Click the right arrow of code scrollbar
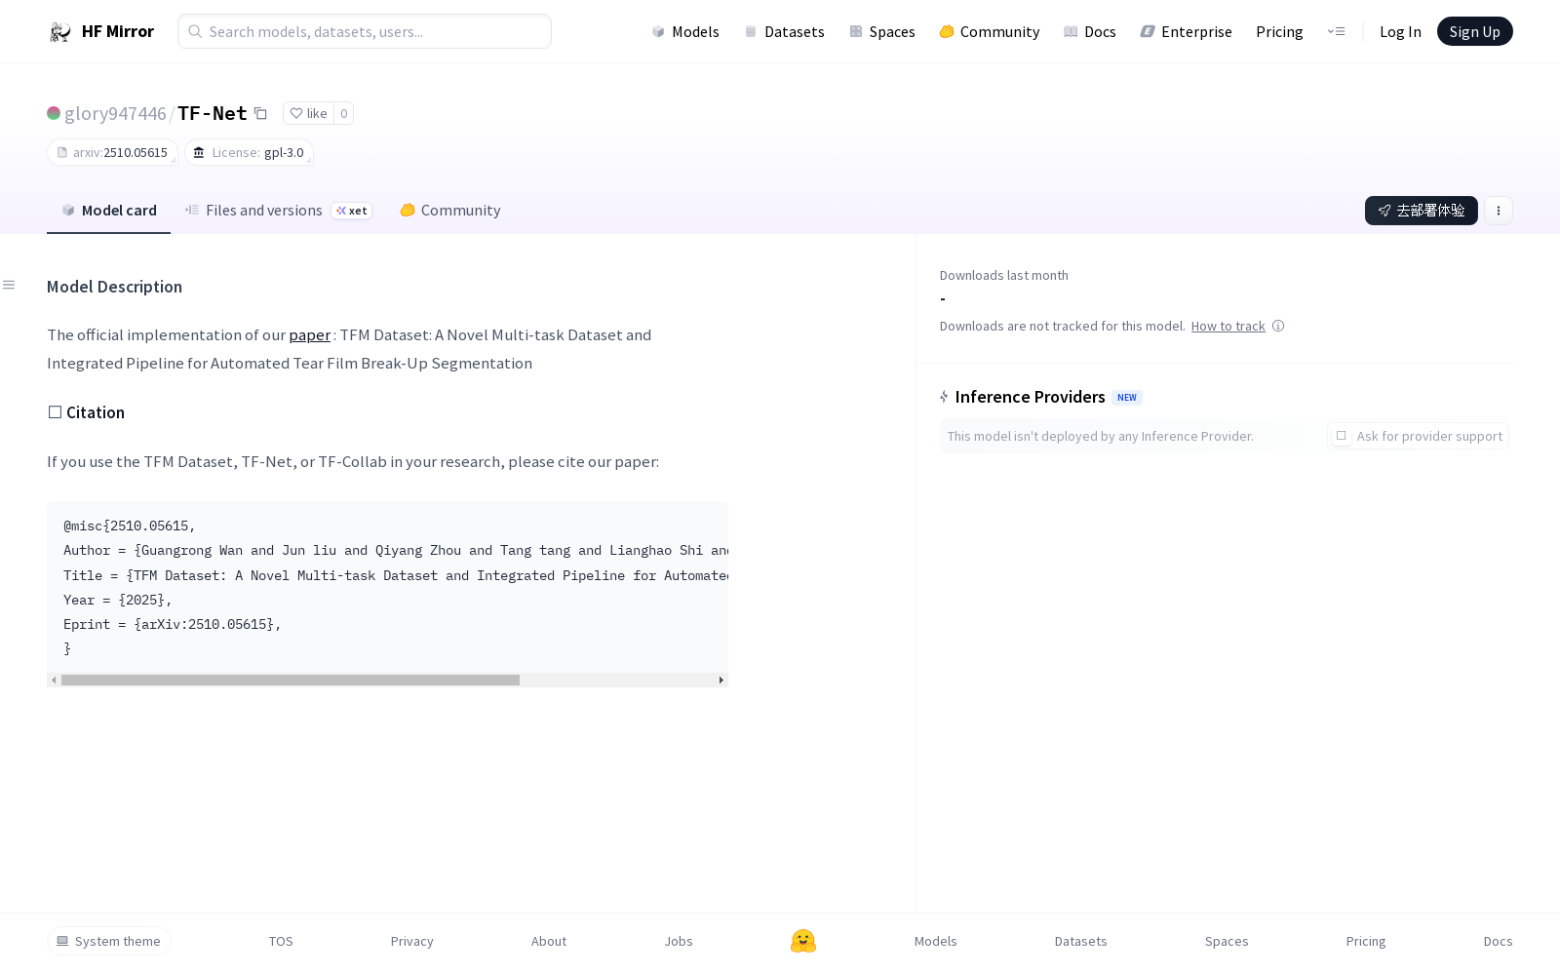This screenshot has height=975, width=1560. click(721, 680)
